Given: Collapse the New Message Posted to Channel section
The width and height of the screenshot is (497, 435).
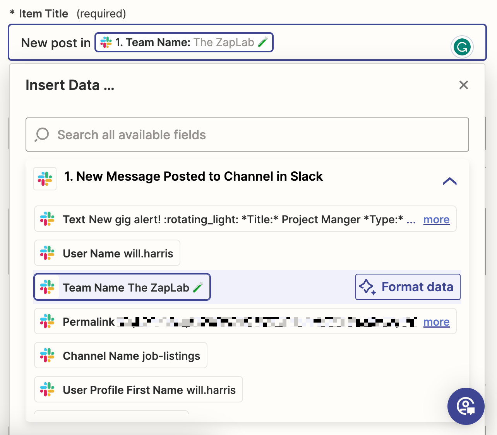Looking at the screenshot, I should [449, 181].
